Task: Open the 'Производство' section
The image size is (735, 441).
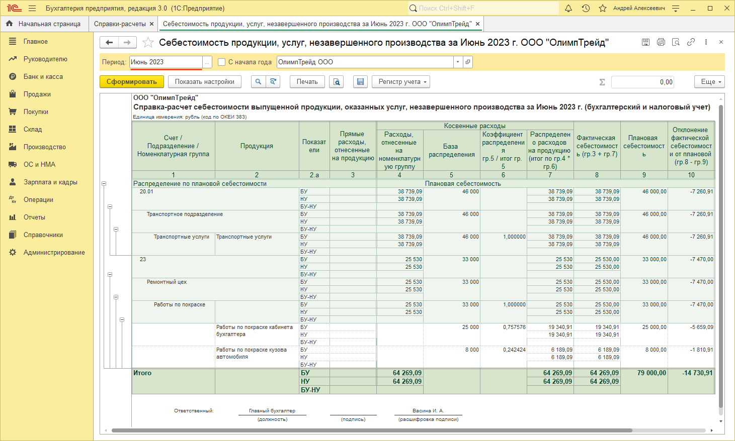Action: [44, 147]
